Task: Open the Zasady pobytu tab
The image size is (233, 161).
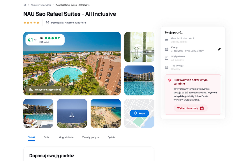Action: [x=91, y=137]
